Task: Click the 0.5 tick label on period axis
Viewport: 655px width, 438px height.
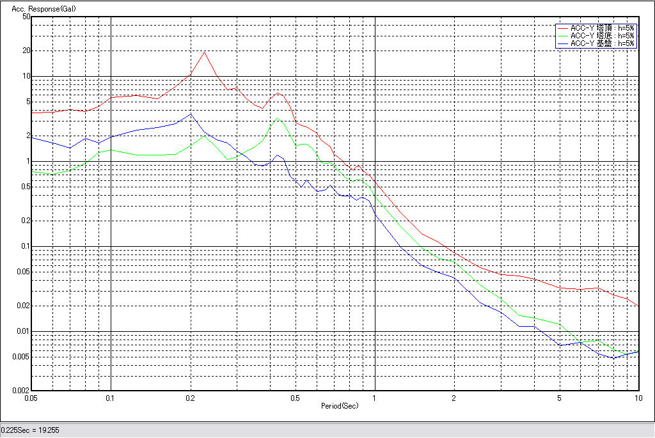Action: point(295,398)
